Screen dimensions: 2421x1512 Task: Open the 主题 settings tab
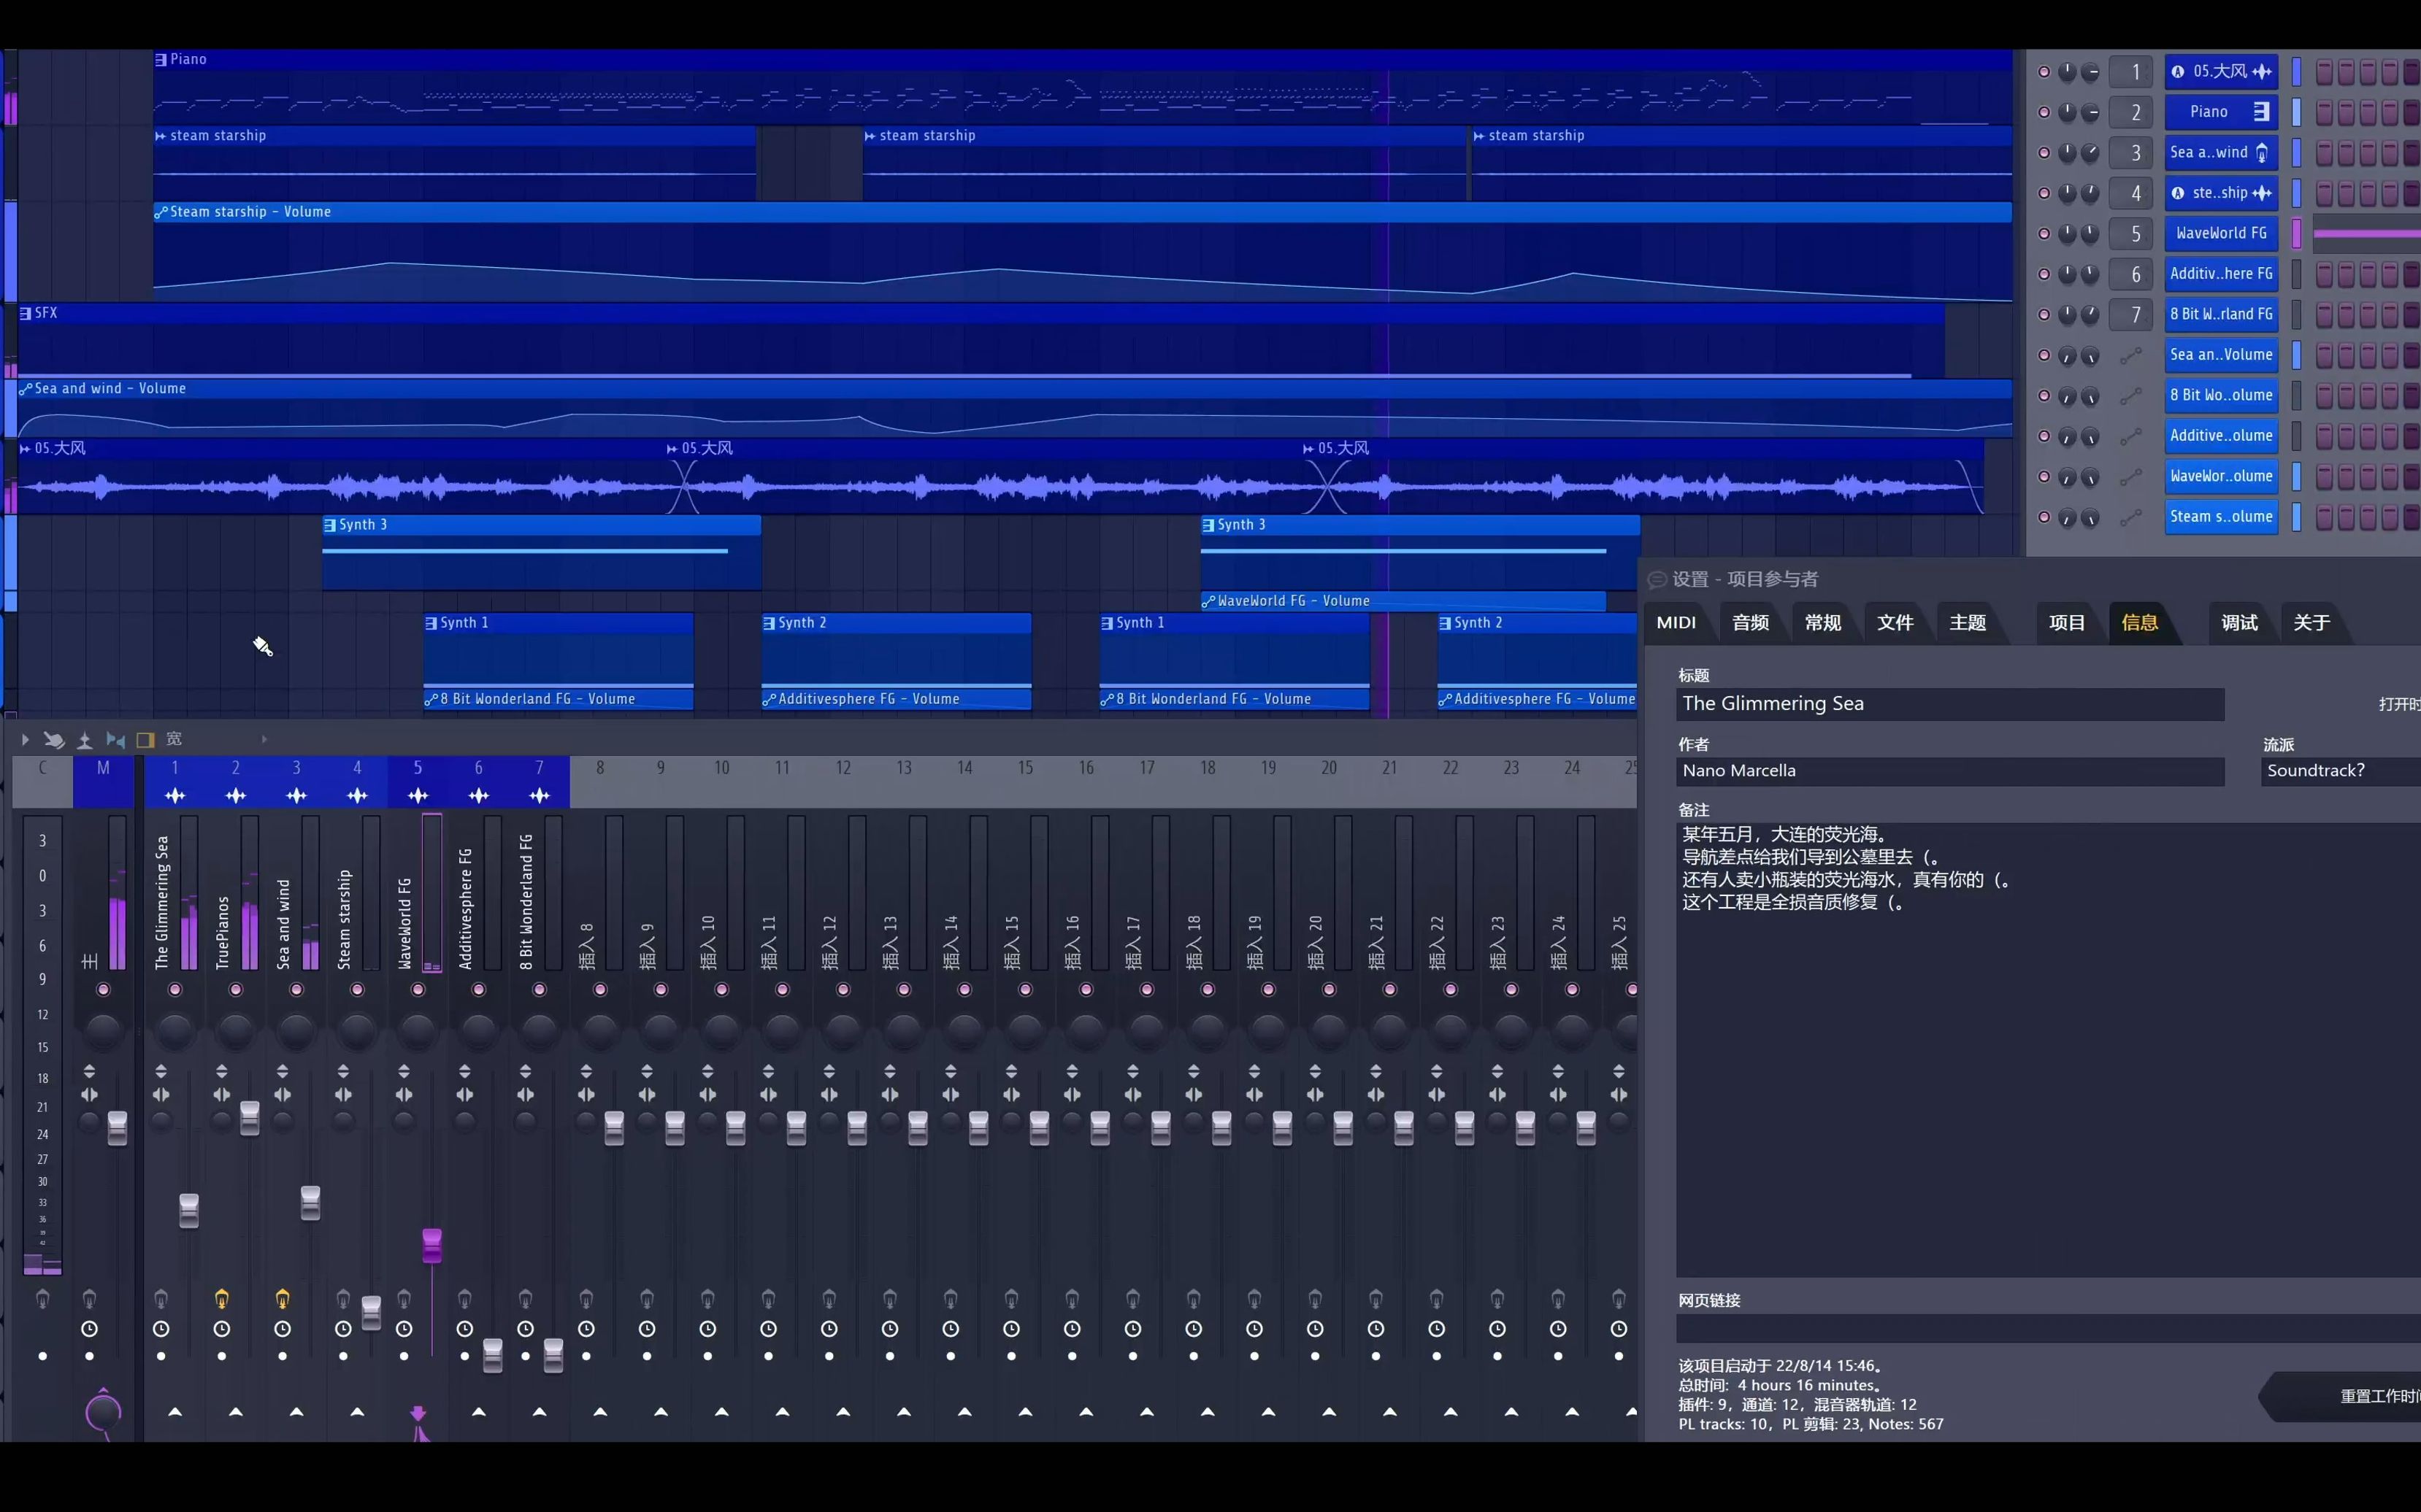coord(1968,622)
